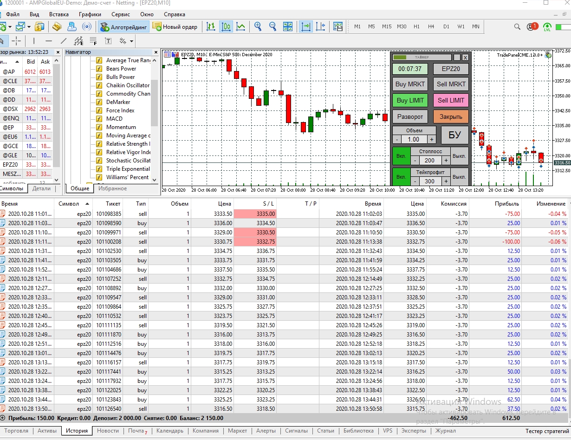The width and height of the screenshot is (571, 440).
Task: Select the vertical line drawing tool
Action: coord(33,41)
